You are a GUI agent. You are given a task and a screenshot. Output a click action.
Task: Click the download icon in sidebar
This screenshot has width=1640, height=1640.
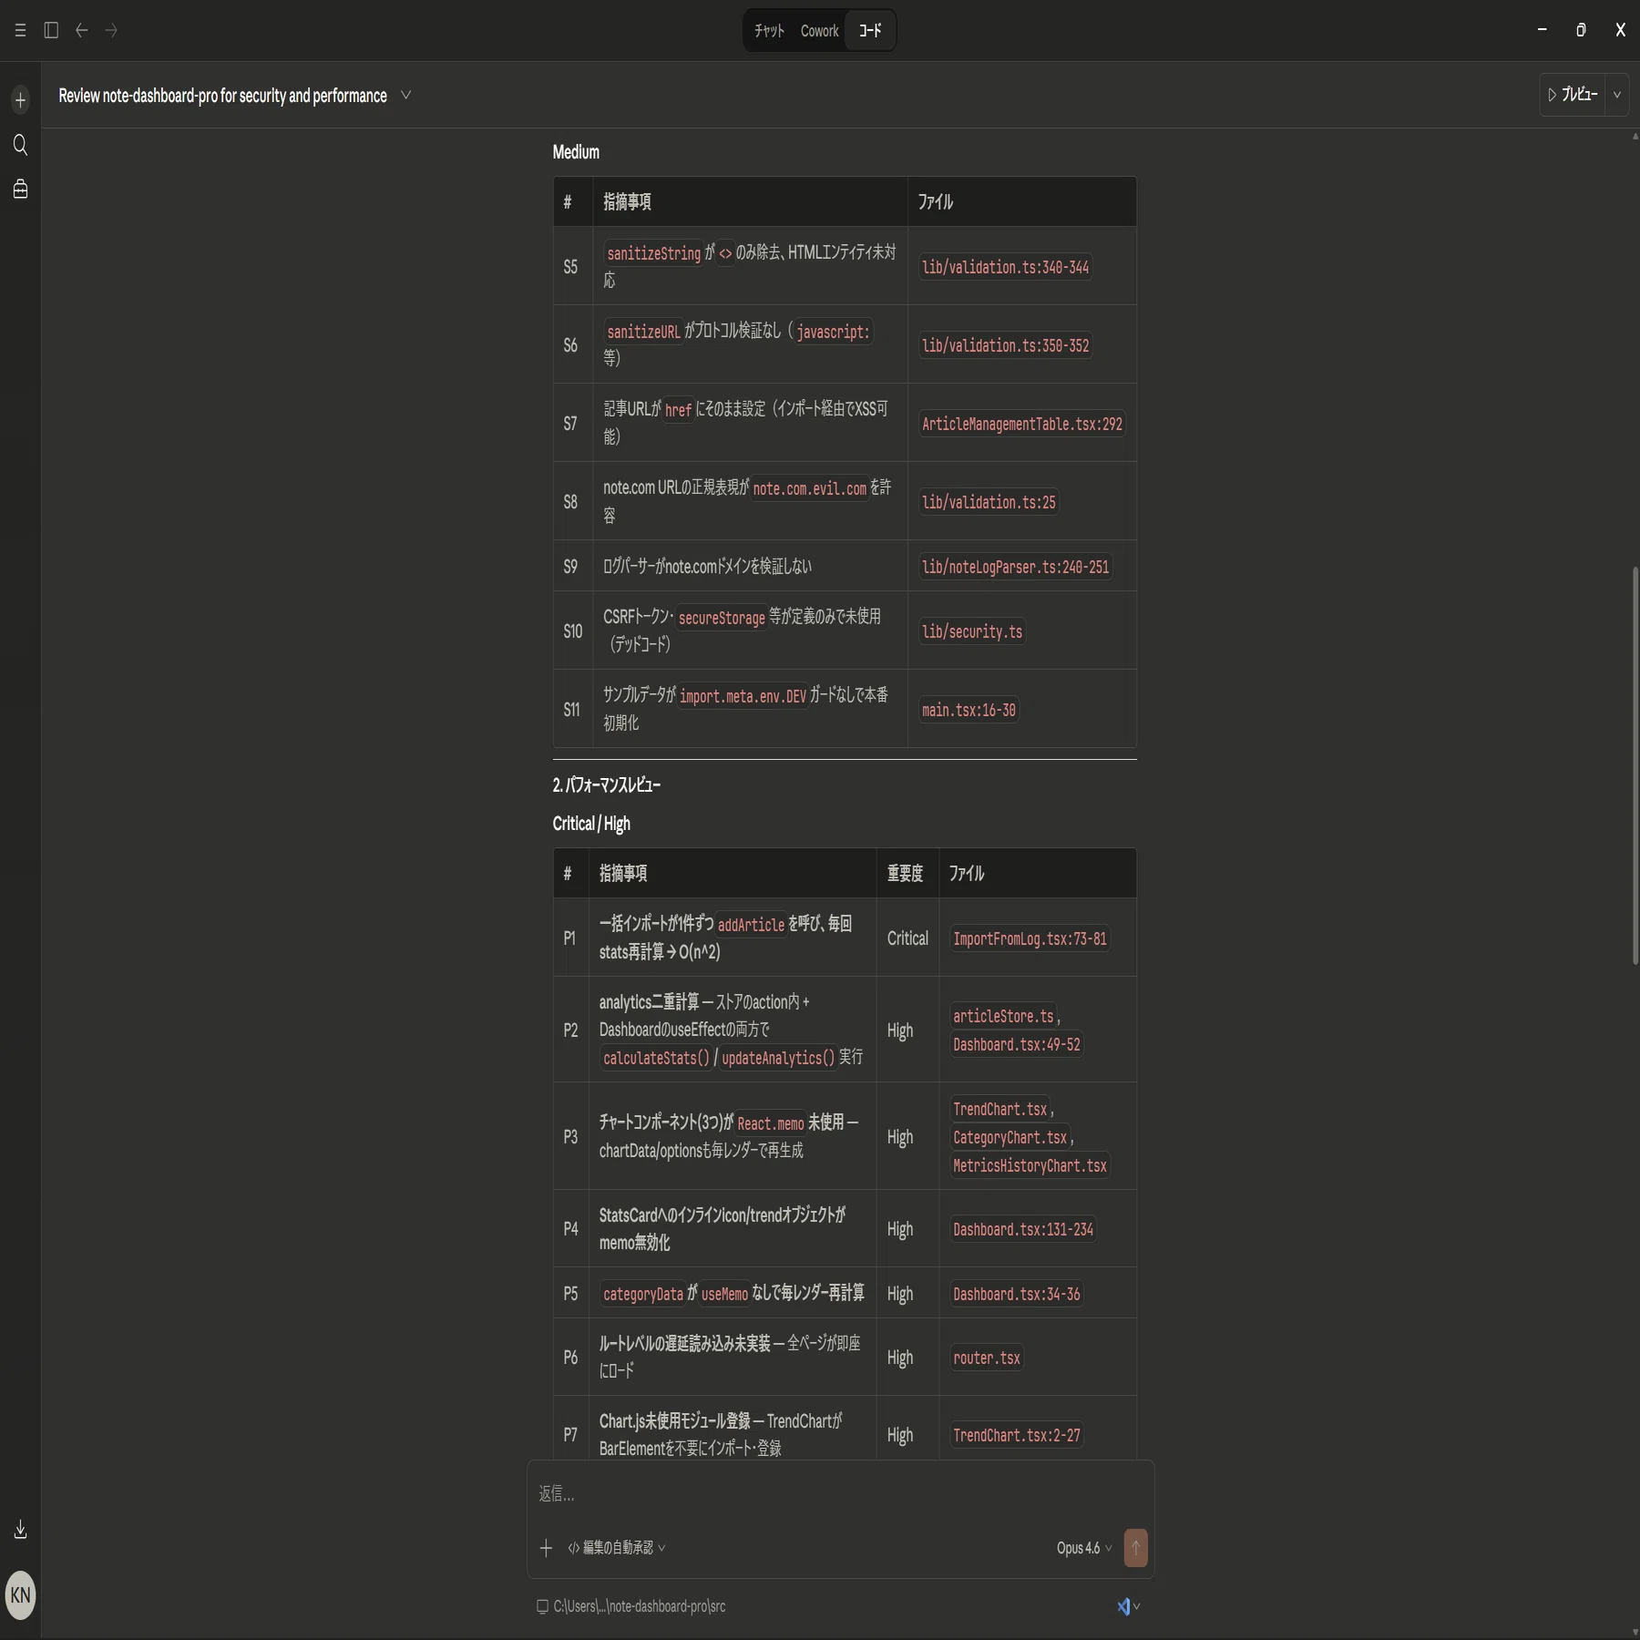tap(20, 1529)
